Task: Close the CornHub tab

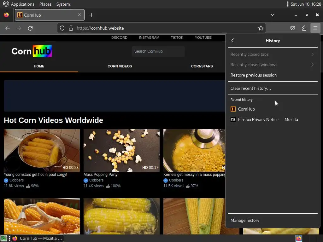Action: coord(79,15)
